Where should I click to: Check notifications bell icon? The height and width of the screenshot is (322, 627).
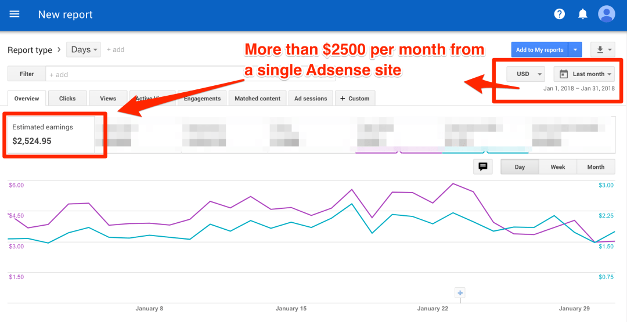tap(583, 15)
